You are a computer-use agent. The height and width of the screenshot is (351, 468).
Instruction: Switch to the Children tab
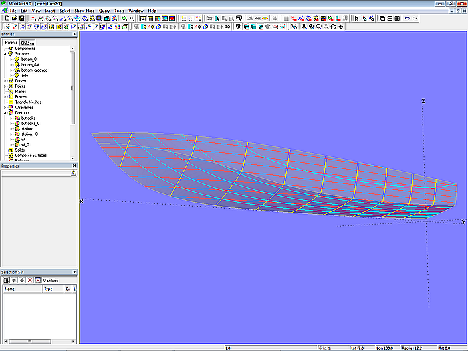28,43
